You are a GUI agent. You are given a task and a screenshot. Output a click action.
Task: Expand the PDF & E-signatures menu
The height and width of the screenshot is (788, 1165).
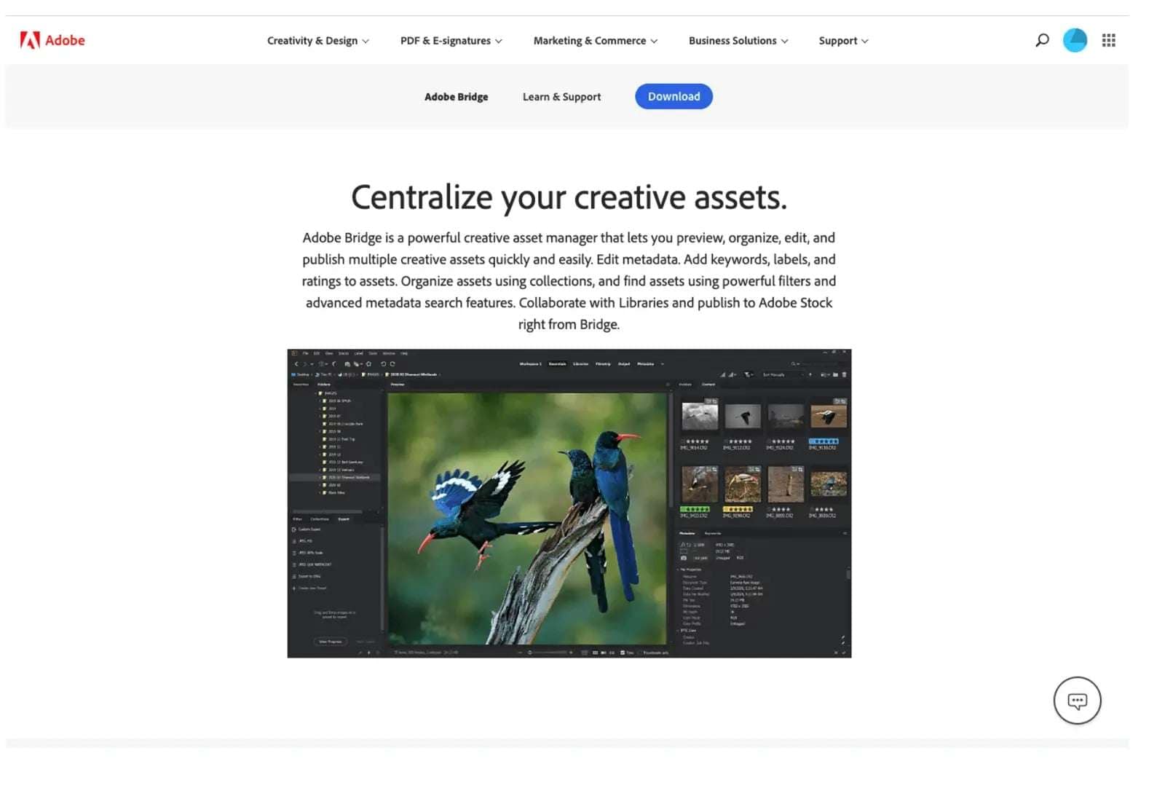tap(451, 41)
